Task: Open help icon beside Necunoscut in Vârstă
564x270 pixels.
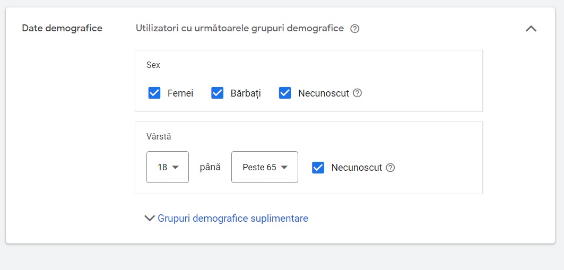Action: pos(391,168)
